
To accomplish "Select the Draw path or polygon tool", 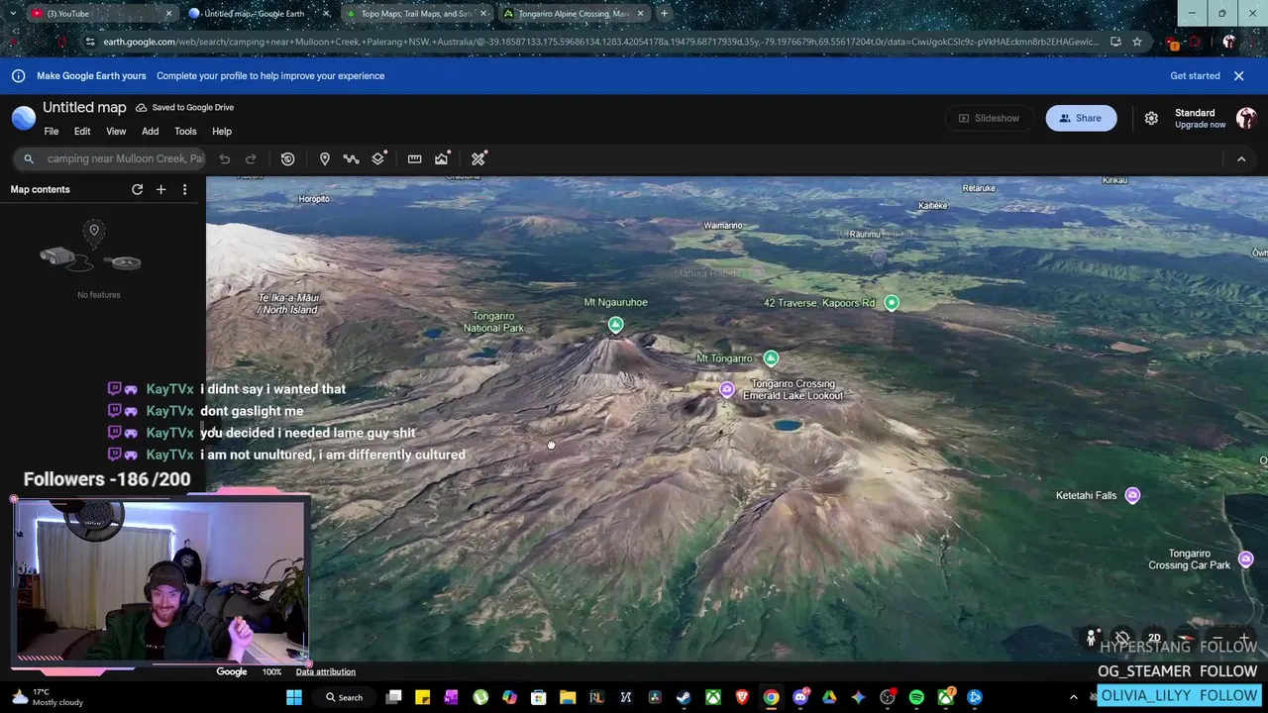I will click(351, 158).
